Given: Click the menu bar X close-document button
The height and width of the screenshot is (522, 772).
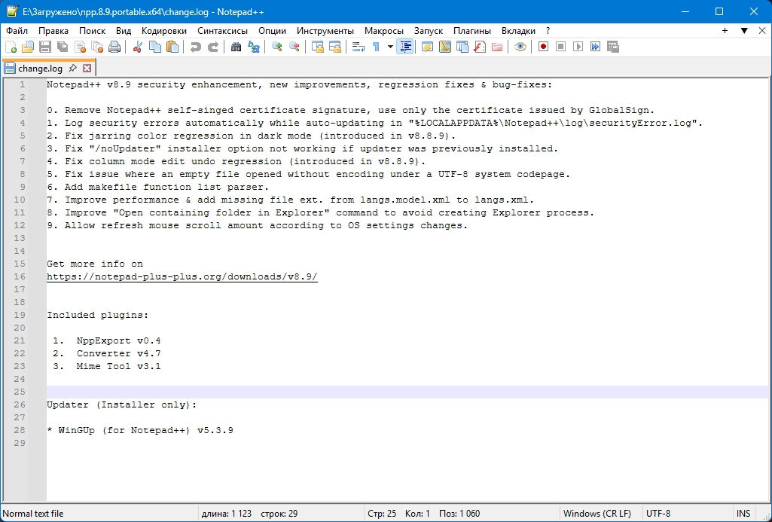Looking at the screenshot, I should click(761, 31).
